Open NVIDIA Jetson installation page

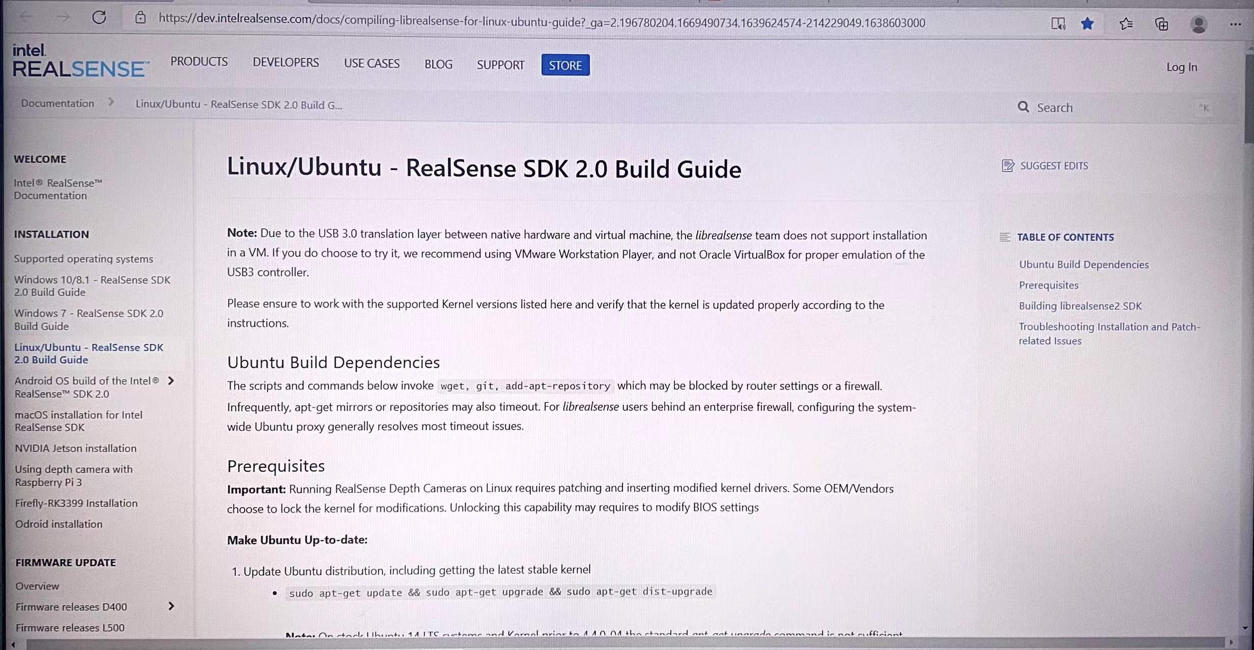[75, 448]
